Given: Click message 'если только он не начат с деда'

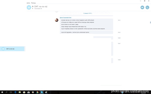Looking at the screenshot, I should click(x=70, y=24).
